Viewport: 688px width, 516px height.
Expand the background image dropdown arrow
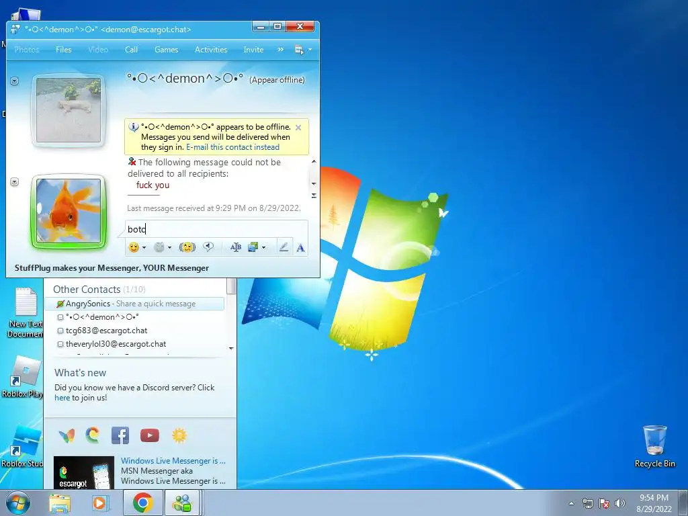tap(263, 248)
